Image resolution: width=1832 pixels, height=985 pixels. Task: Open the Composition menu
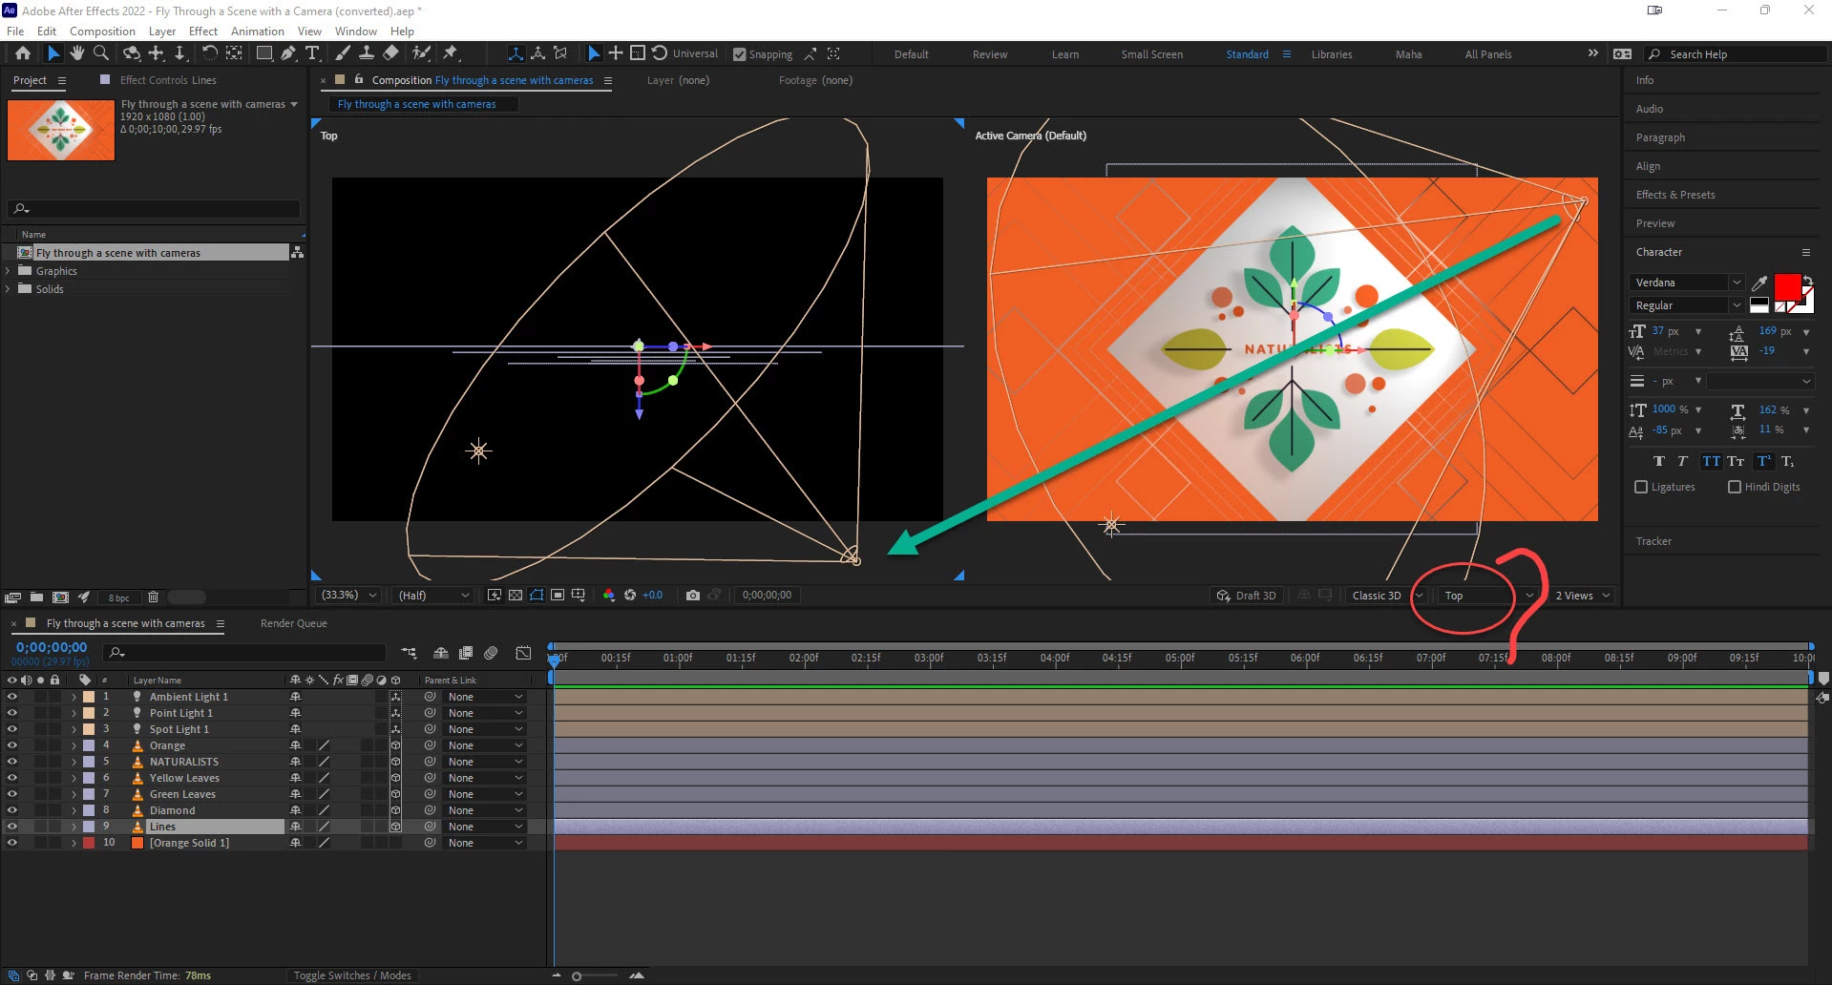coord(102,31)
